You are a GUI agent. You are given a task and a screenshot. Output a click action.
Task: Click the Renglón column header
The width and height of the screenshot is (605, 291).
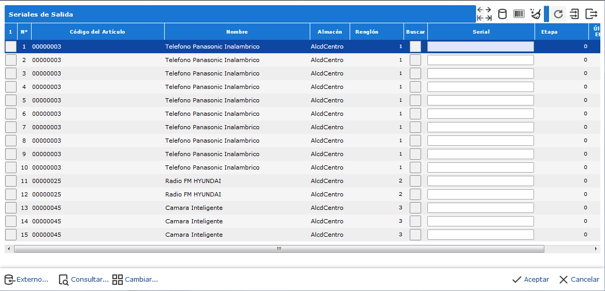coord(377,32)
